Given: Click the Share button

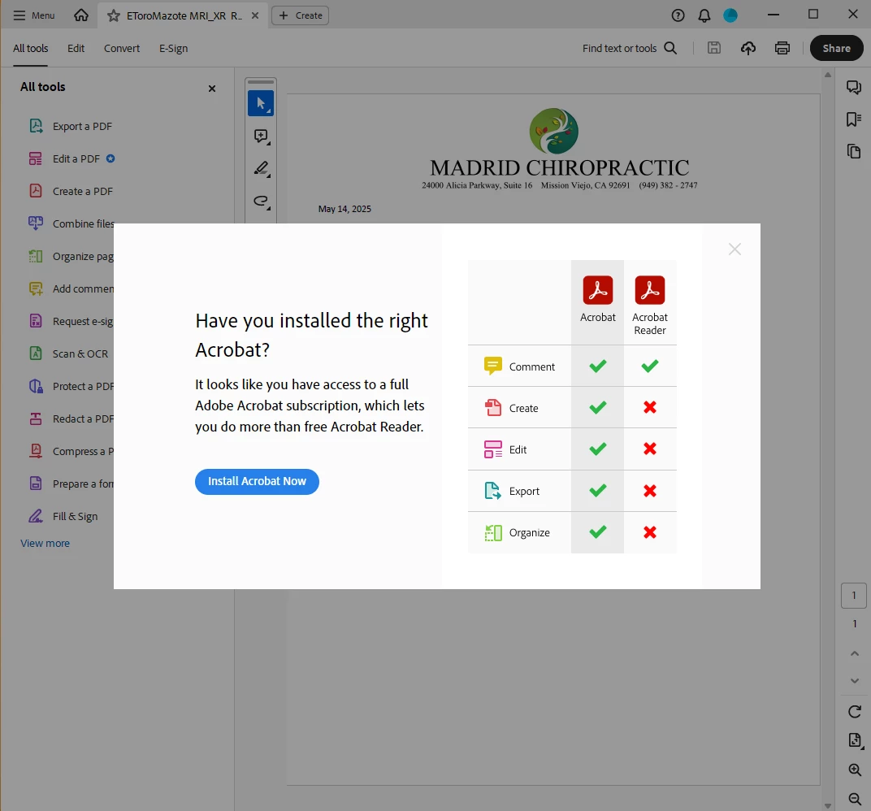Looking at the screenshot, I should point(836,48).
